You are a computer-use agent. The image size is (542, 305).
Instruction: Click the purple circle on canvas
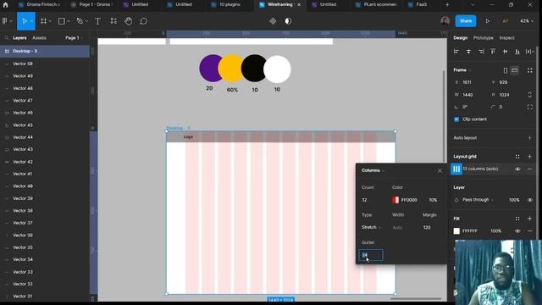point(209,68)
